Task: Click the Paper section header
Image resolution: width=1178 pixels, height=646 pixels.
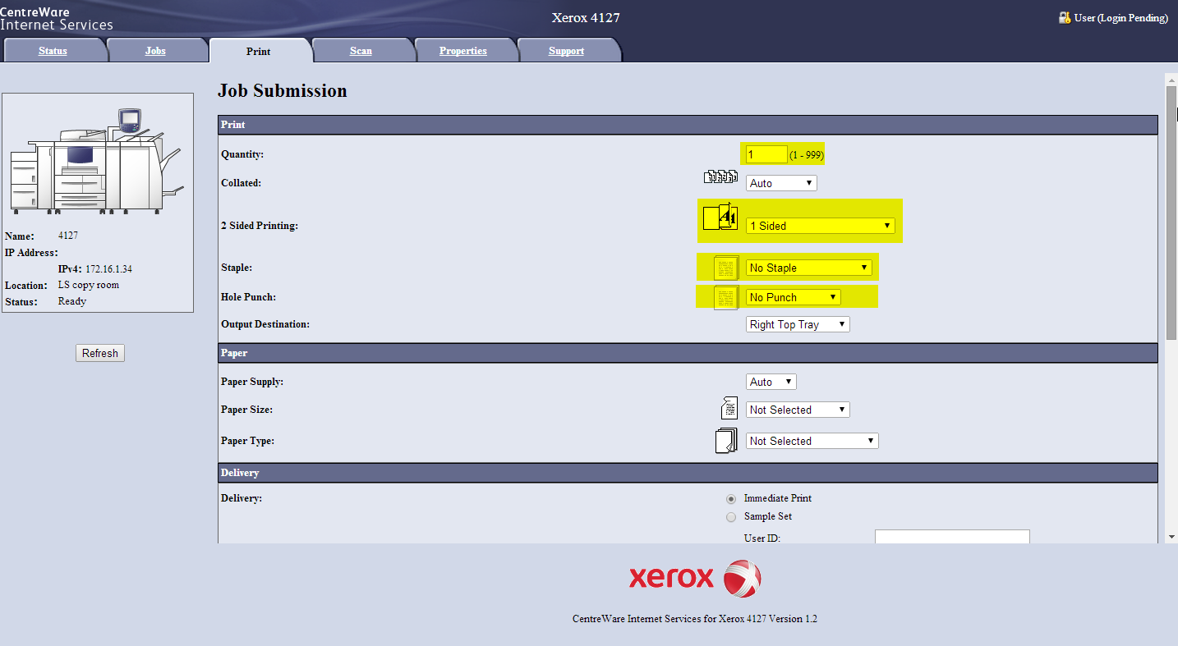Action: 688,353
